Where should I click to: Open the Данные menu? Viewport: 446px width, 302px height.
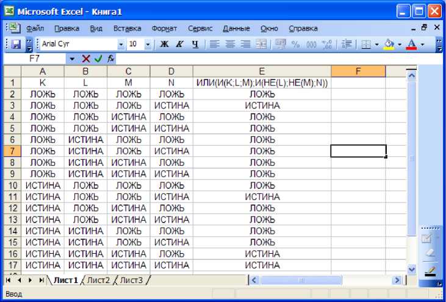point(236,29)
